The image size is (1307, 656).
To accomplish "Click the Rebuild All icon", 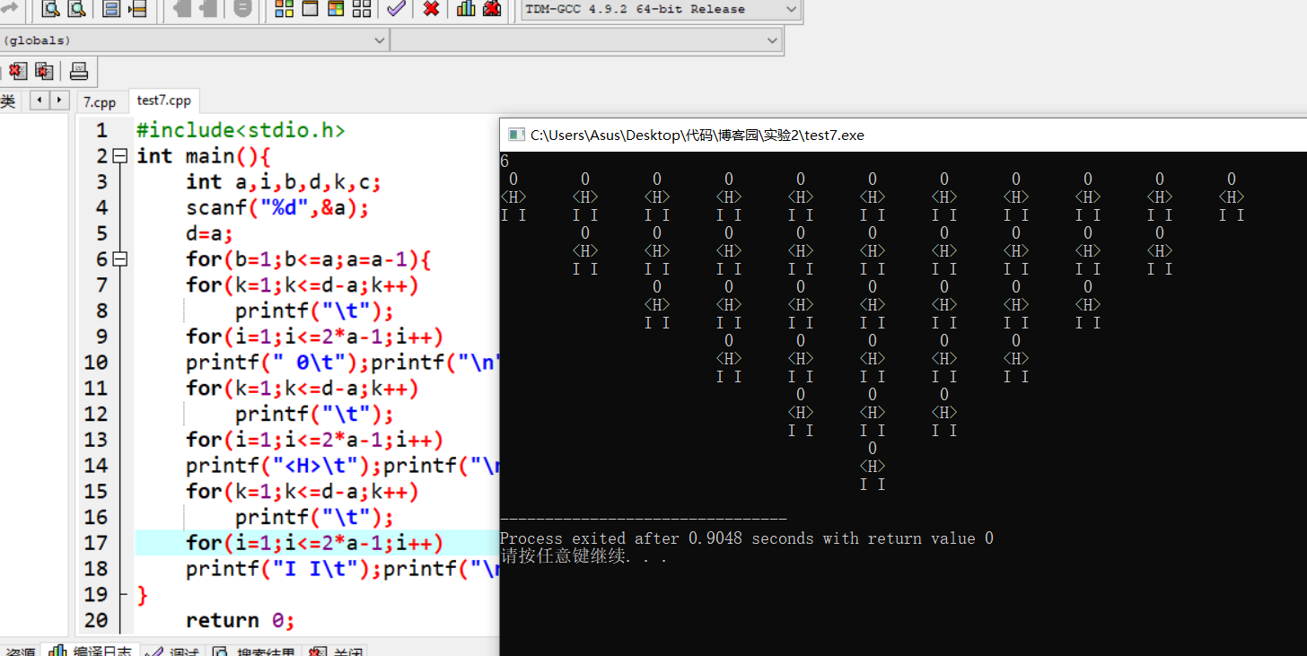I will click(x=362, y=9).
